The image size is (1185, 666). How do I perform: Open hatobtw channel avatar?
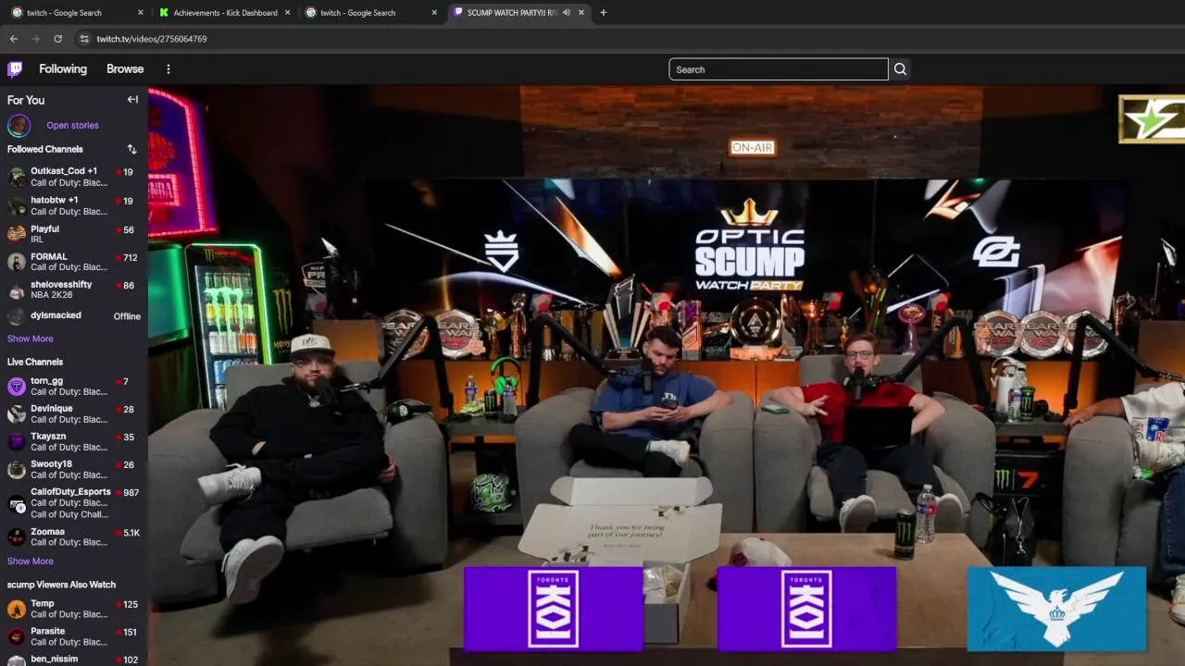(x=17, y=205)
